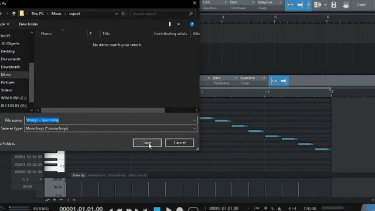Screen dimensions: 375x211
Task: Click the Start button in the top toolbar
Action: (x=361, y=5)
